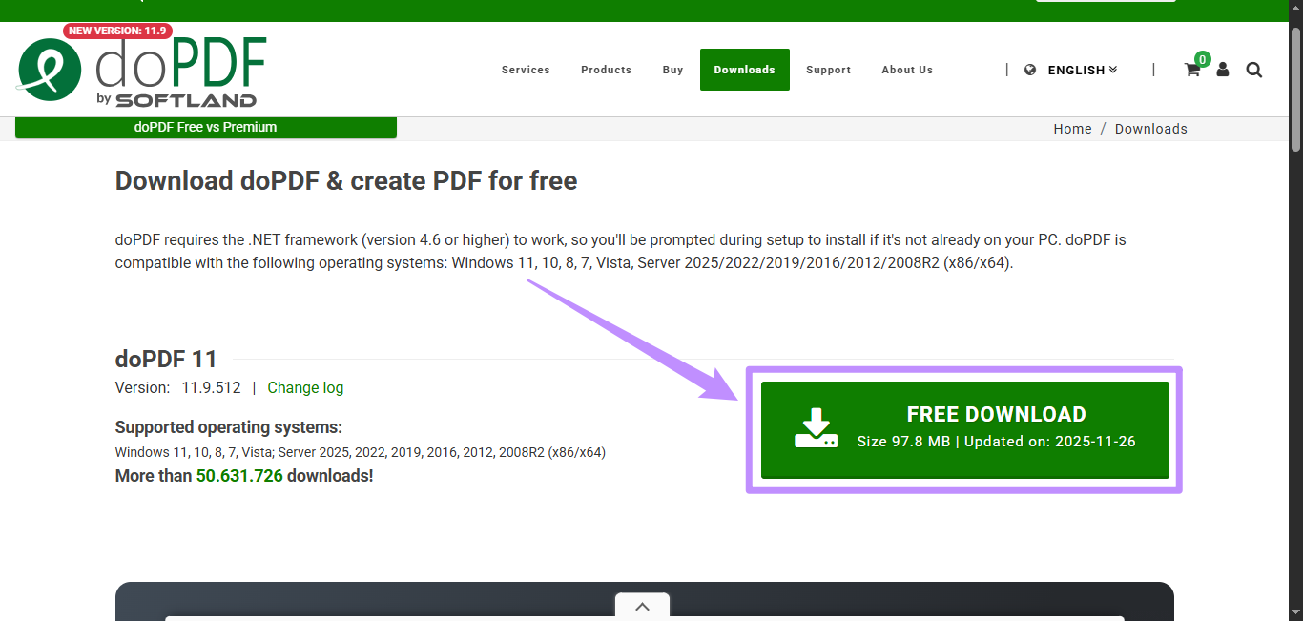Expand the ENGLISH language dropdown
The height and width of the screenshot is (621, 1303).
(x=1083, y=70)
